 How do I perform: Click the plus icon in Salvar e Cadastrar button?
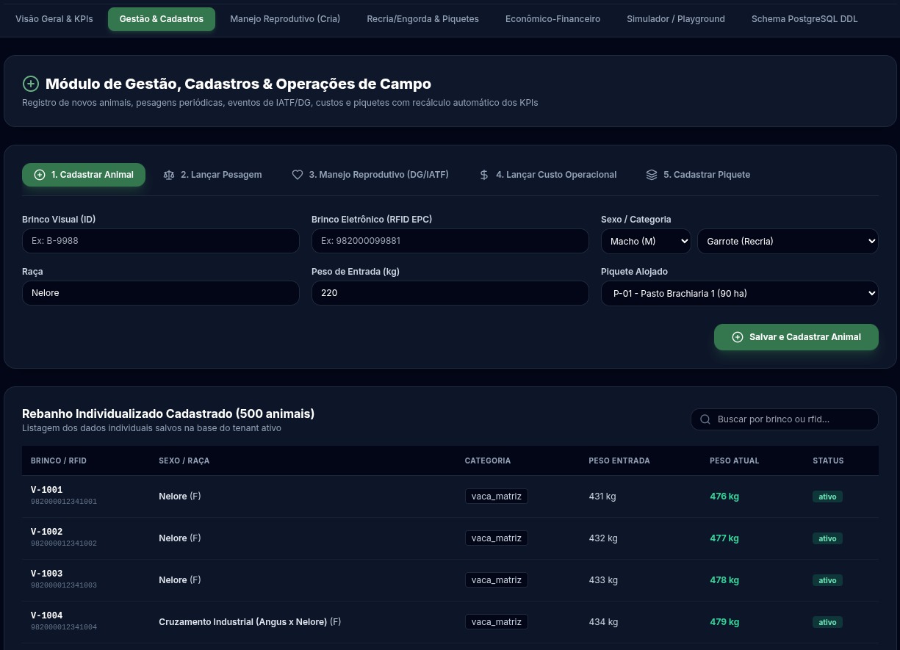738,337
